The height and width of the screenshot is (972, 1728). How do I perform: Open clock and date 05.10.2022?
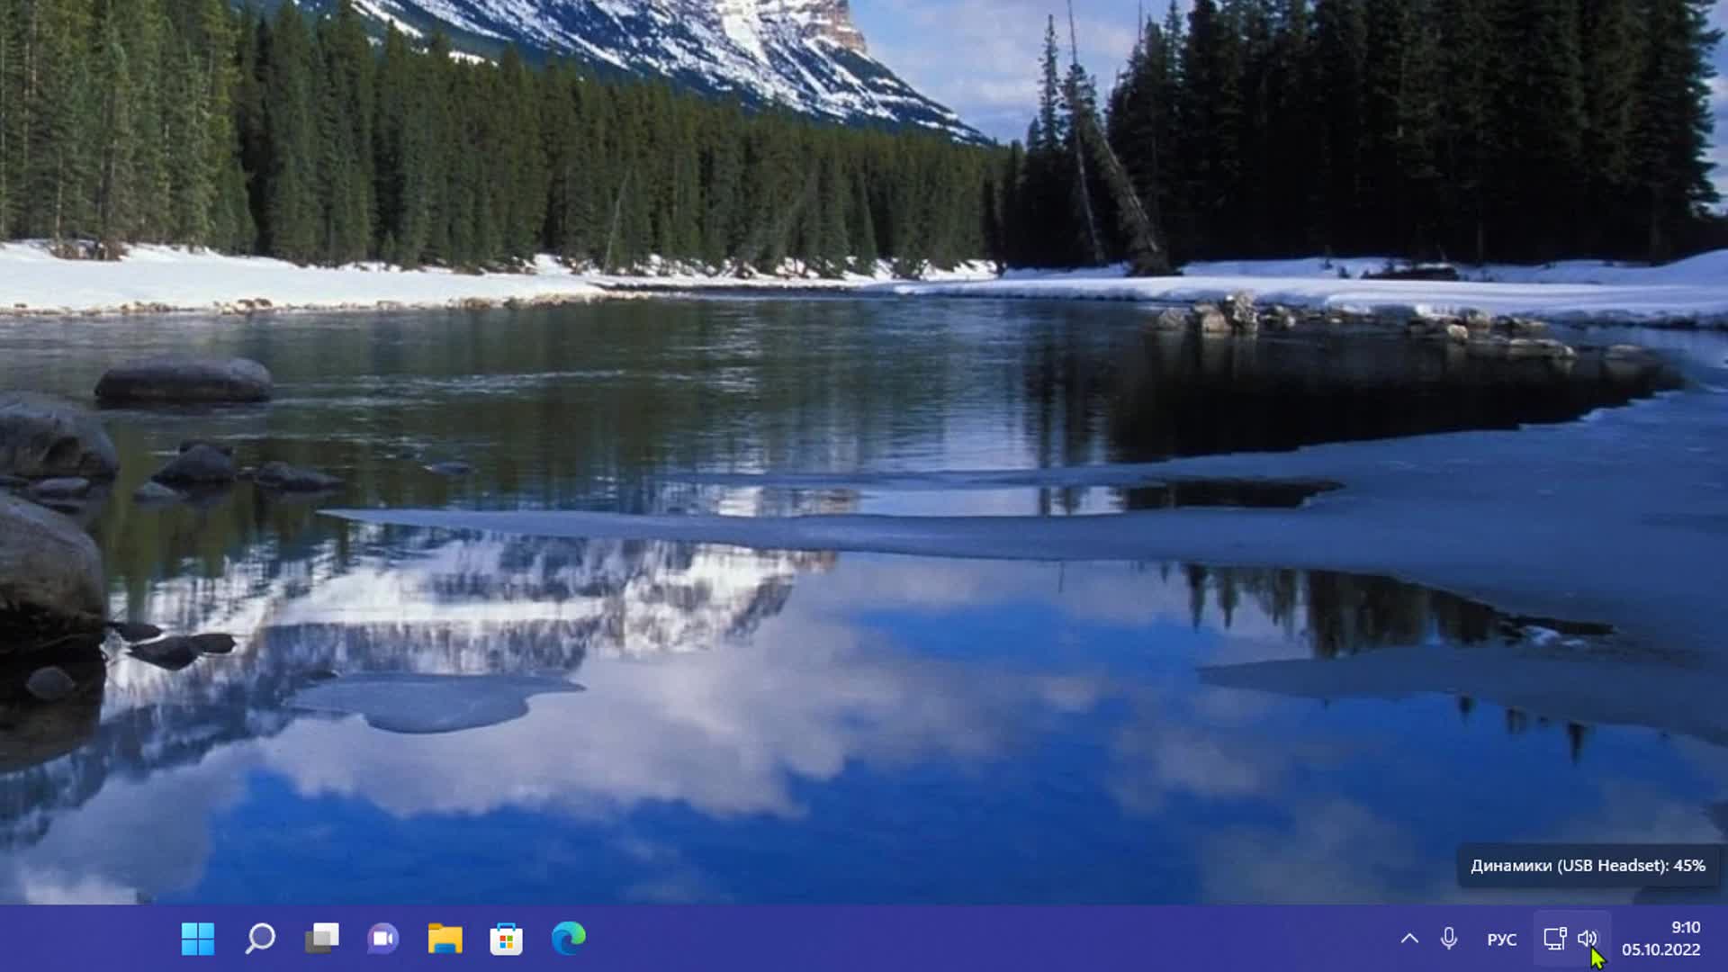1661,939
